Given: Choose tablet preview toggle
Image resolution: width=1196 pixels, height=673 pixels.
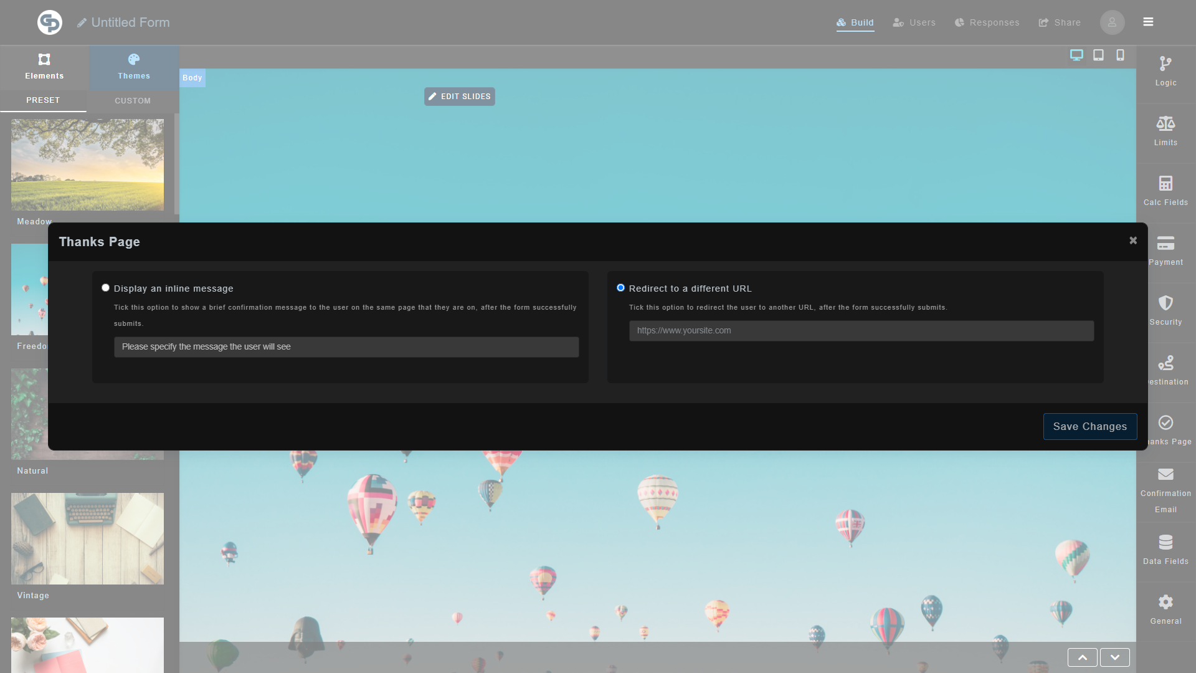Looking at the screenshot, I should [x=1098, y=55].
